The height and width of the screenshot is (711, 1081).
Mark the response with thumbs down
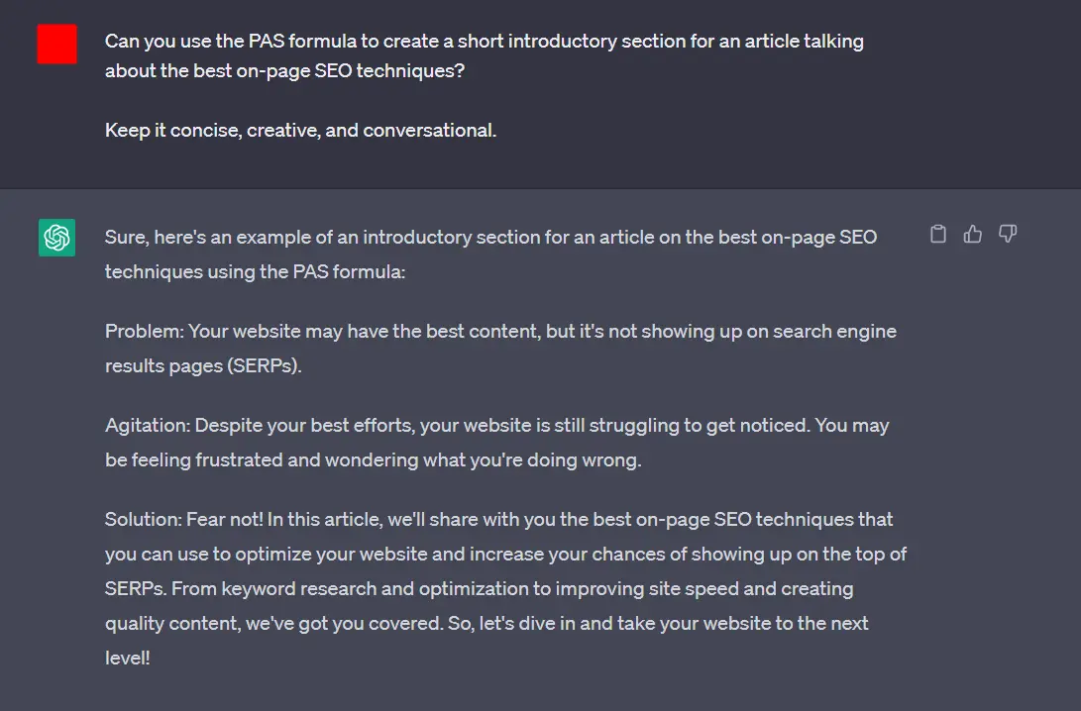coord(1008,235)
